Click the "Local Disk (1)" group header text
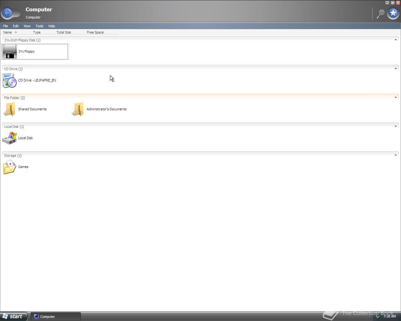Image resolution: width=401 pixels, height=321 pixels. tap(14, 127)
